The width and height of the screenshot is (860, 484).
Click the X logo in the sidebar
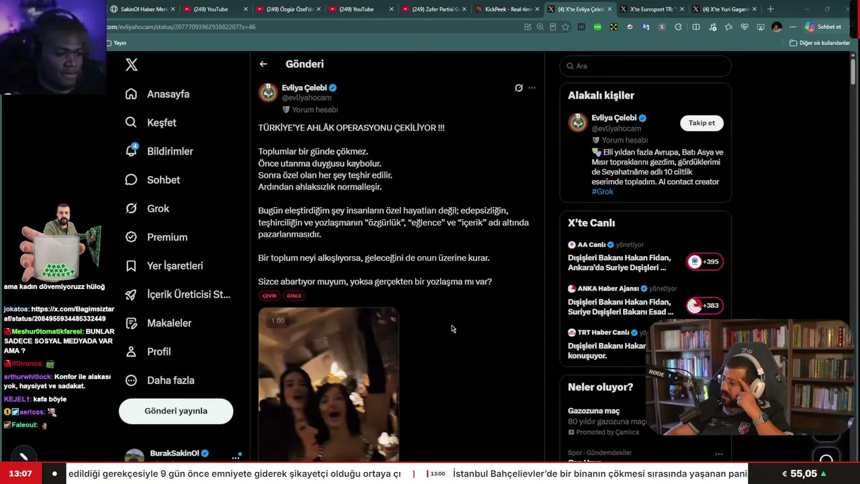(132, 65)
